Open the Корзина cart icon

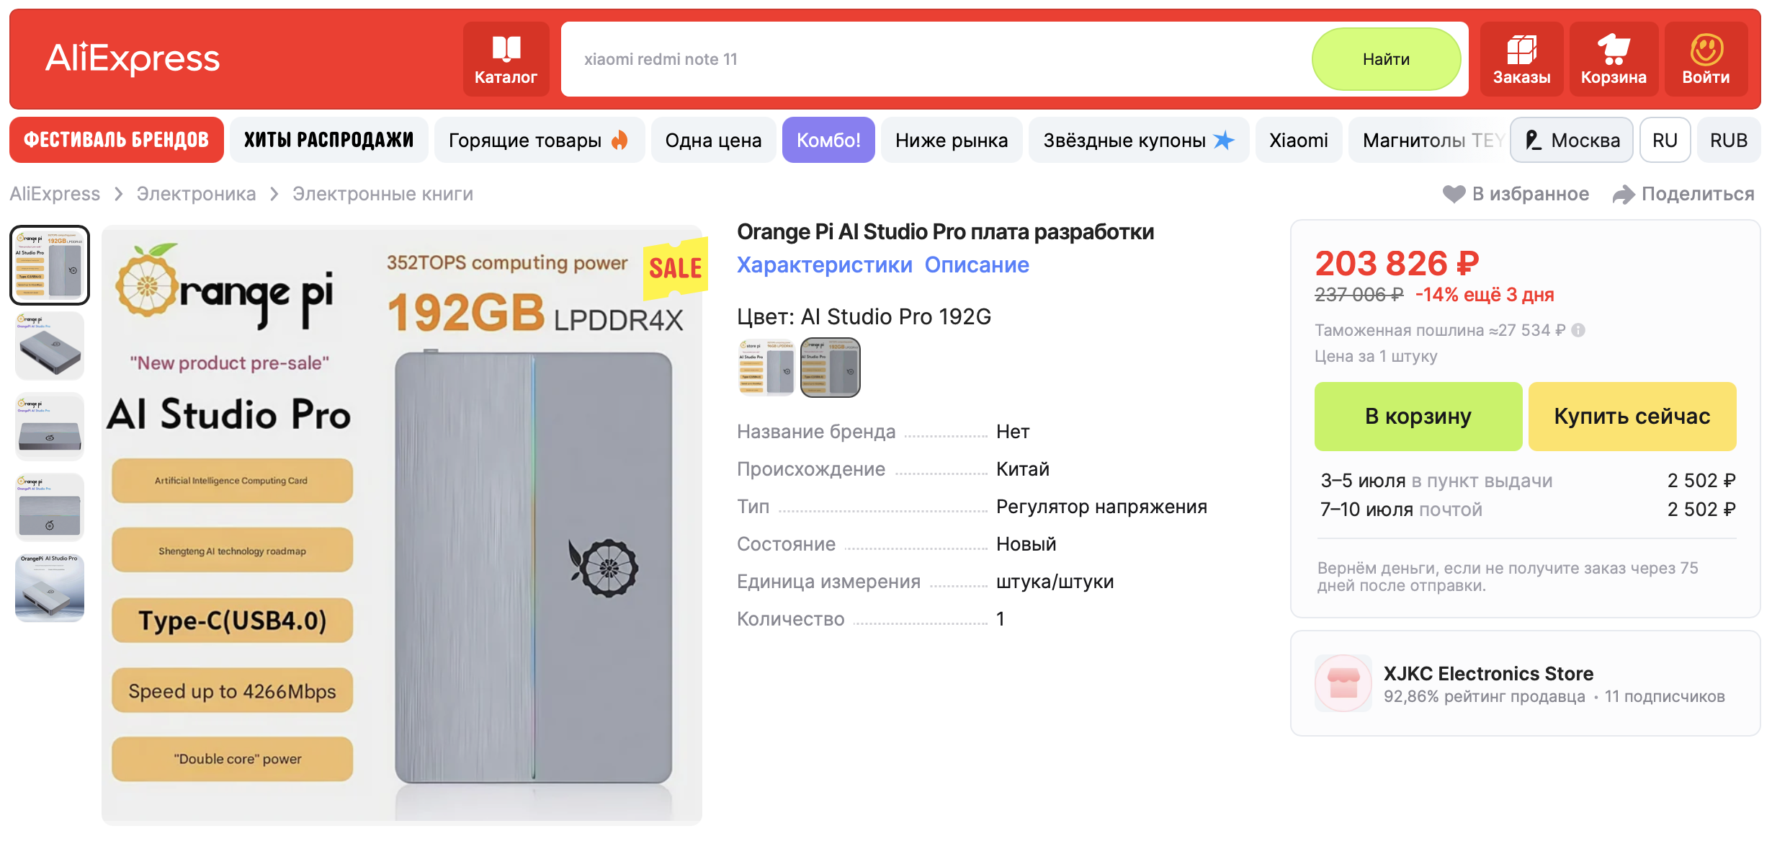click(x=1614, y=59)
